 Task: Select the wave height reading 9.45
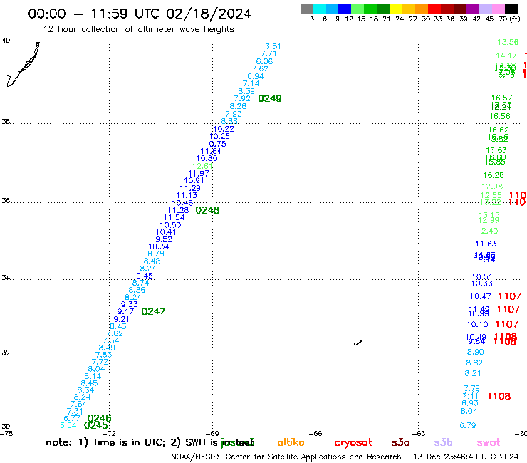(145, 276)
